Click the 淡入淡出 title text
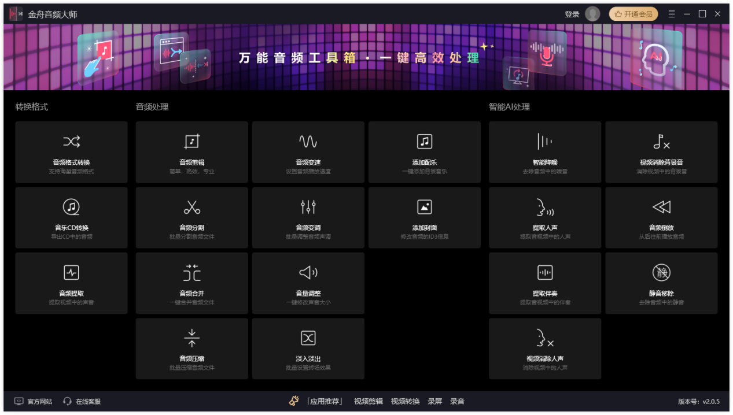733x415 pixels. 308,359
